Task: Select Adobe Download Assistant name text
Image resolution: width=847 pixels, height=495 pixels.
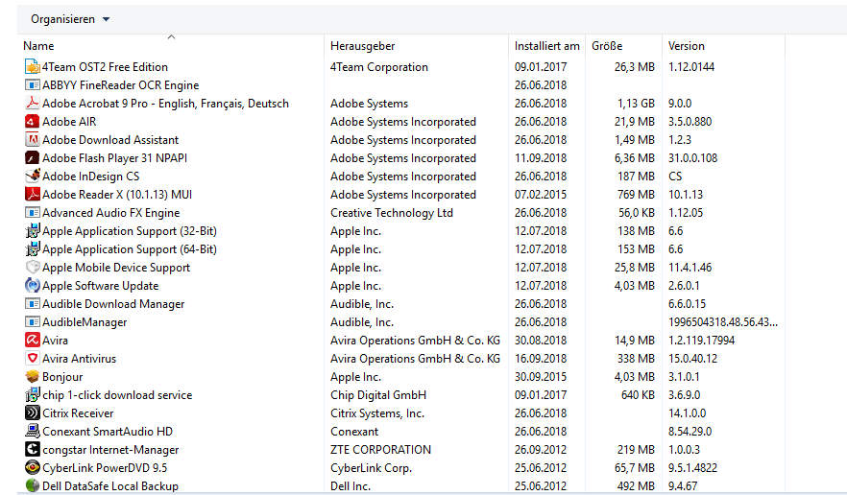Action: coord(110,140)
